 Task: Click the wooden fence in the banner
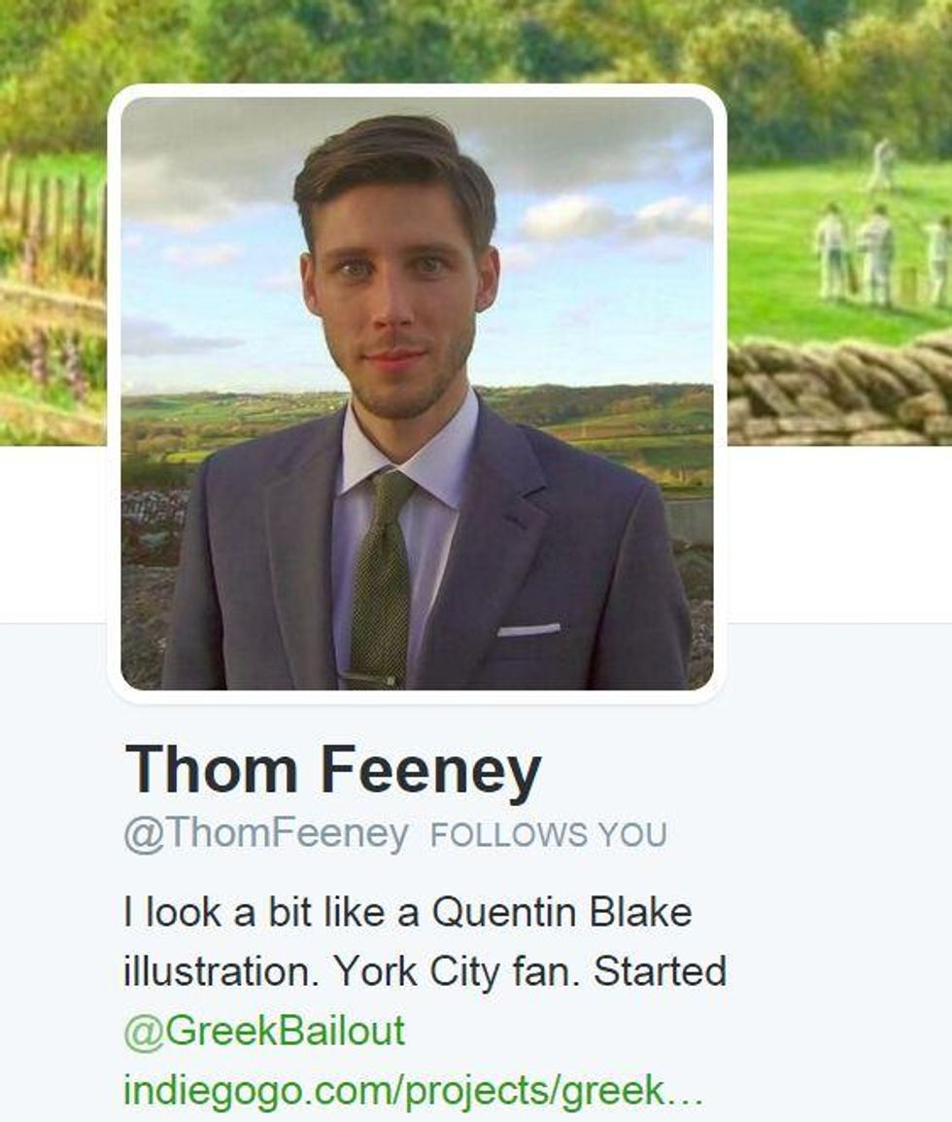pyautogui.click(x=51, y=215)
